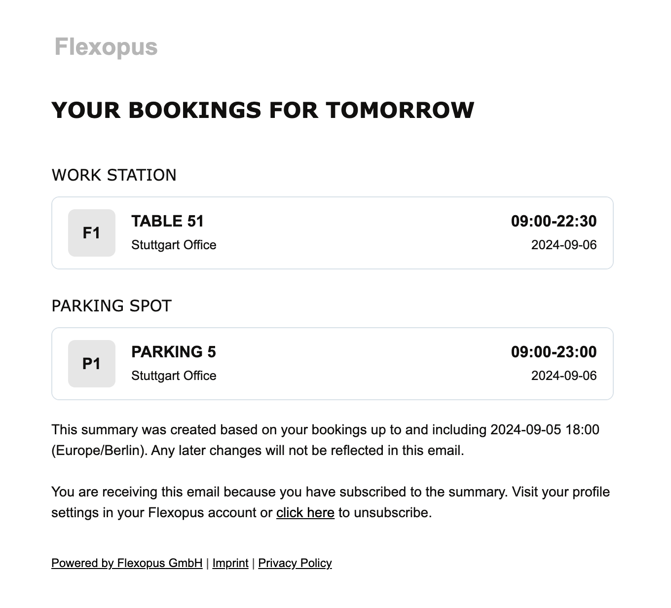Click the WORK STATION section heading
671x608 pixels.
click(x=114, y=175)
